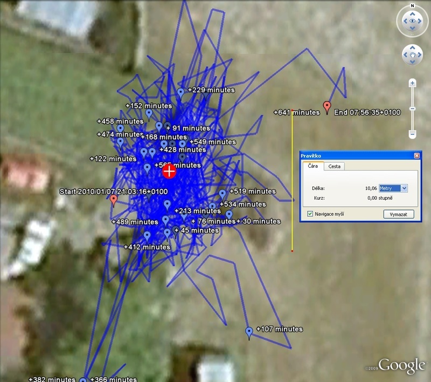Click the Google logo watermark

401,365
